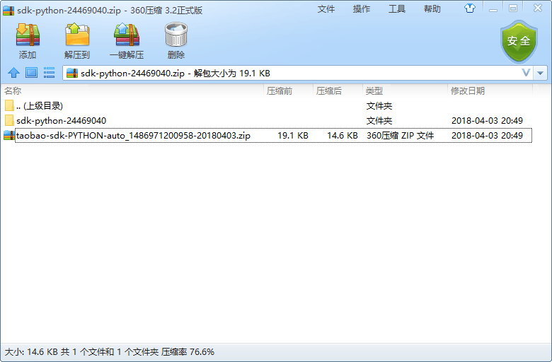Open the 帮助 (Help) menu

tap(432, 8)
